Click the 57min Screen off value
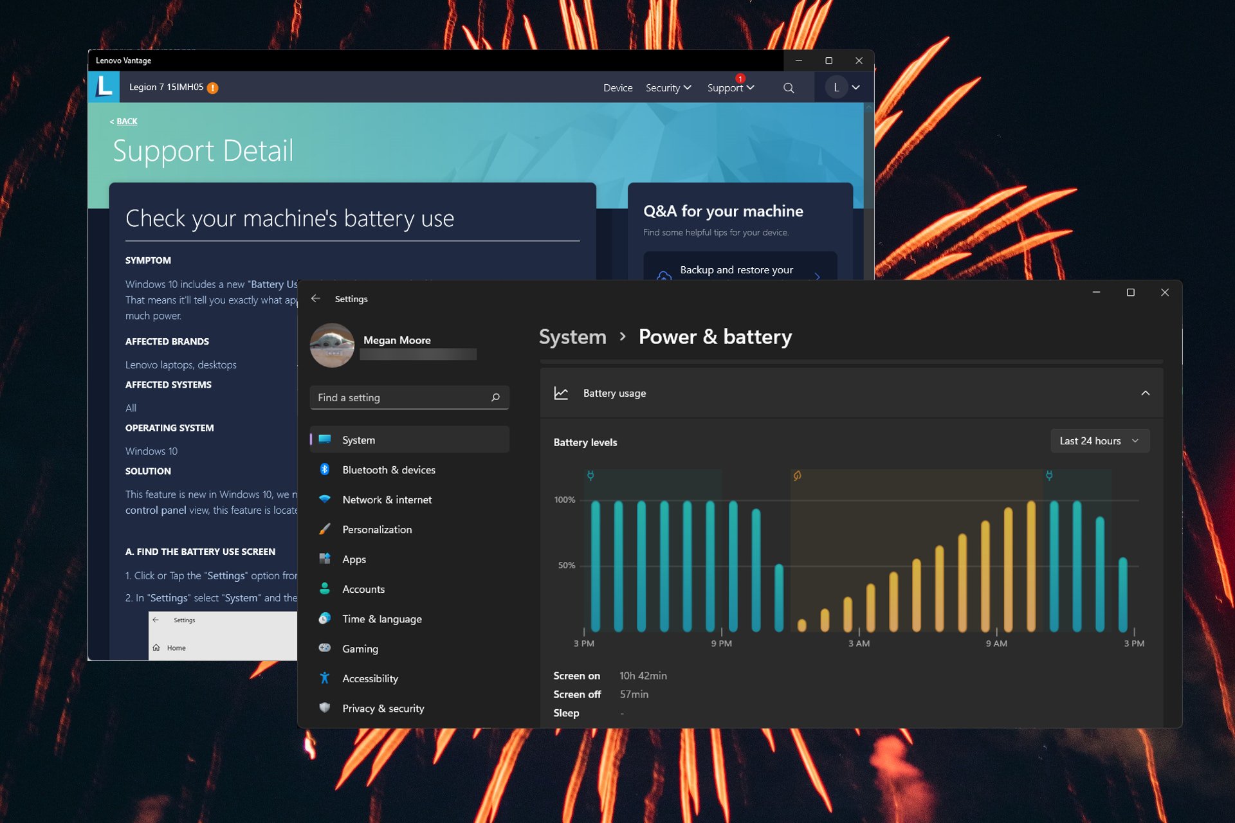The image size is (1235, 823). click(x=634, y=694)
